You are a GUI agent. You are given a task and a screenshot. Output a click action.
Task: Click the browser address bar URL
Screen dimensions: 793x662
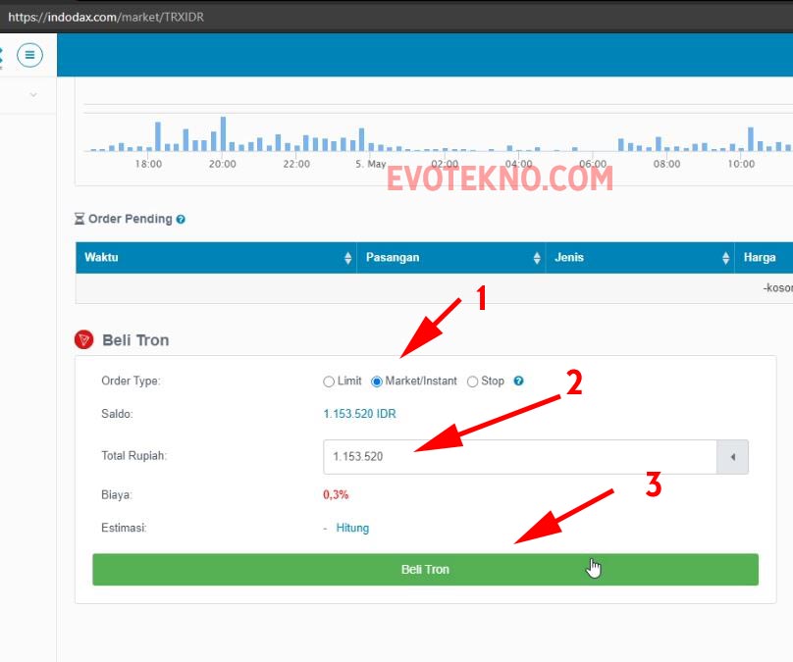click(106, 18)
